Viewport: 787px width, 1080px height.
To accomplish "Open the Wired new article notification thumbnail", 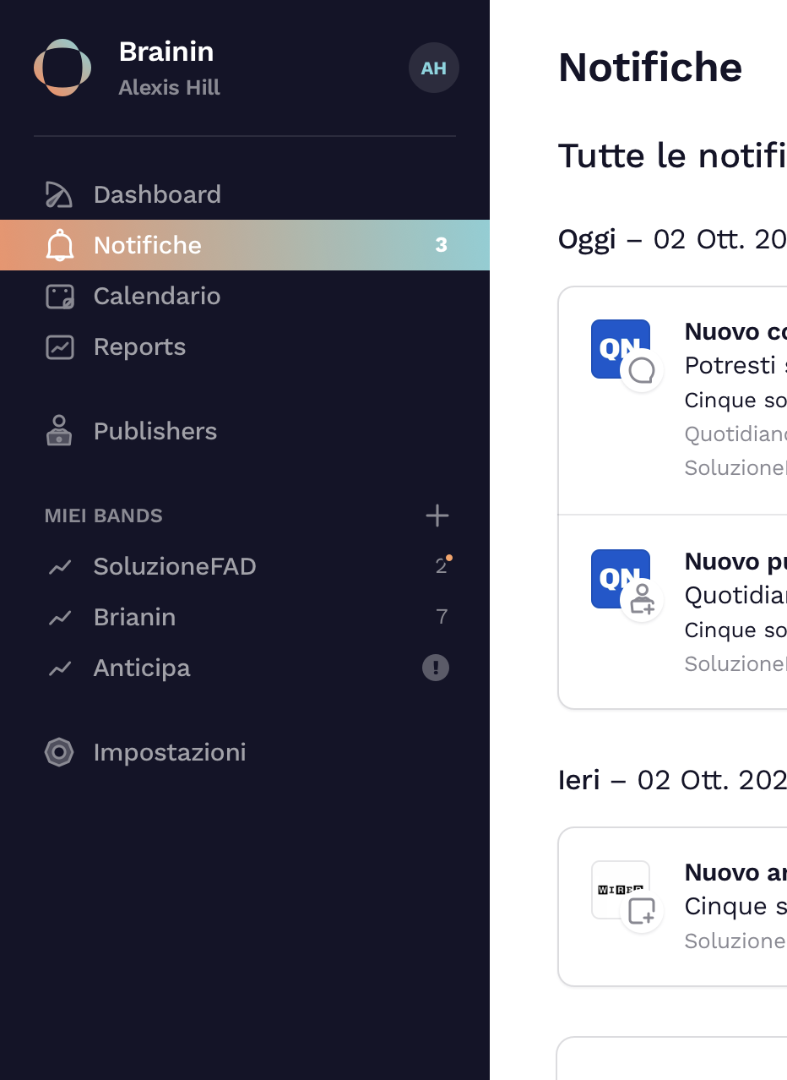I will click(621, 890).
